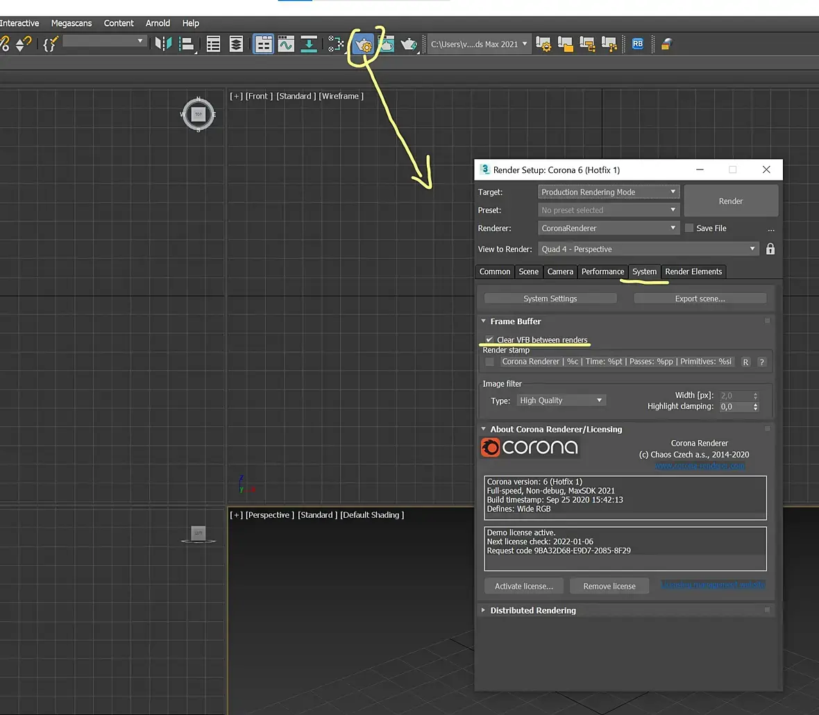Viewport: 819px width, 715px height.
Task: Toggle the Layer Explorer icon
Action: 236,44
